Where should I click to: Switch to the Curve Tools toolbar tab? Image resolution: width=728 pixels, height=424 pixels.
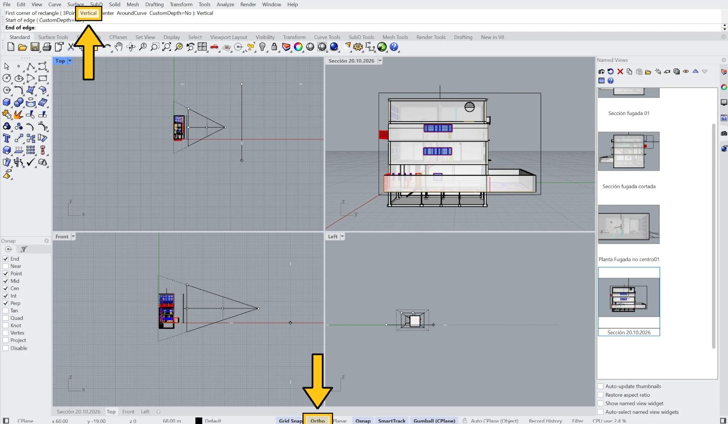tap(327, 37)
